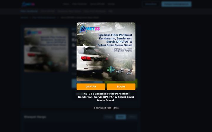This screenshot has width=212, height=132.
Task: Click the orange LOGIN button
Action: 121,87
